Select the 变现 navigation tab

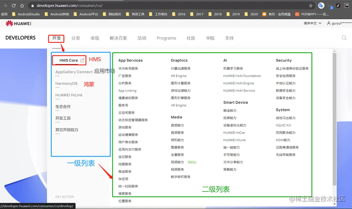[95, 38]
